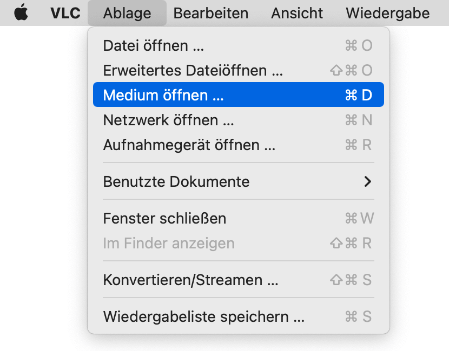The width and height of the screenshot is (449, 351).
Task: Select "Konvertieren/Streamen ..." entry
Action: click(190, 280)
